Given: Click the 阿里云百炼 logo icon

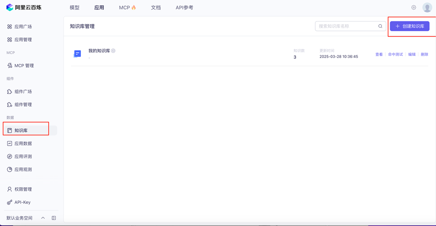Looking at the screenshot, I should pos(10,8).
